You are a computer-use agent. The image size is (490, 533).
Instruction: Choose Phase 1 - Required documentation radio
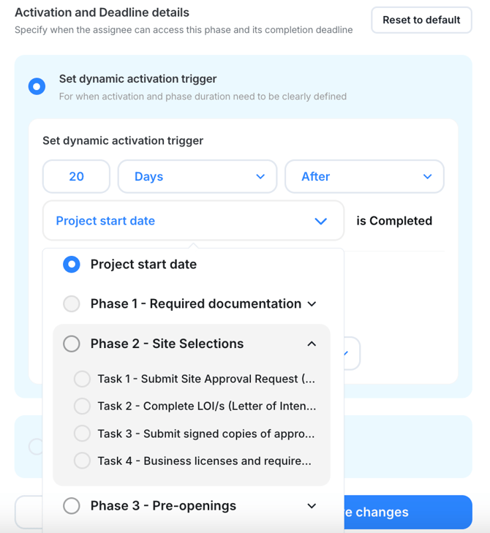tap(71, 304)
